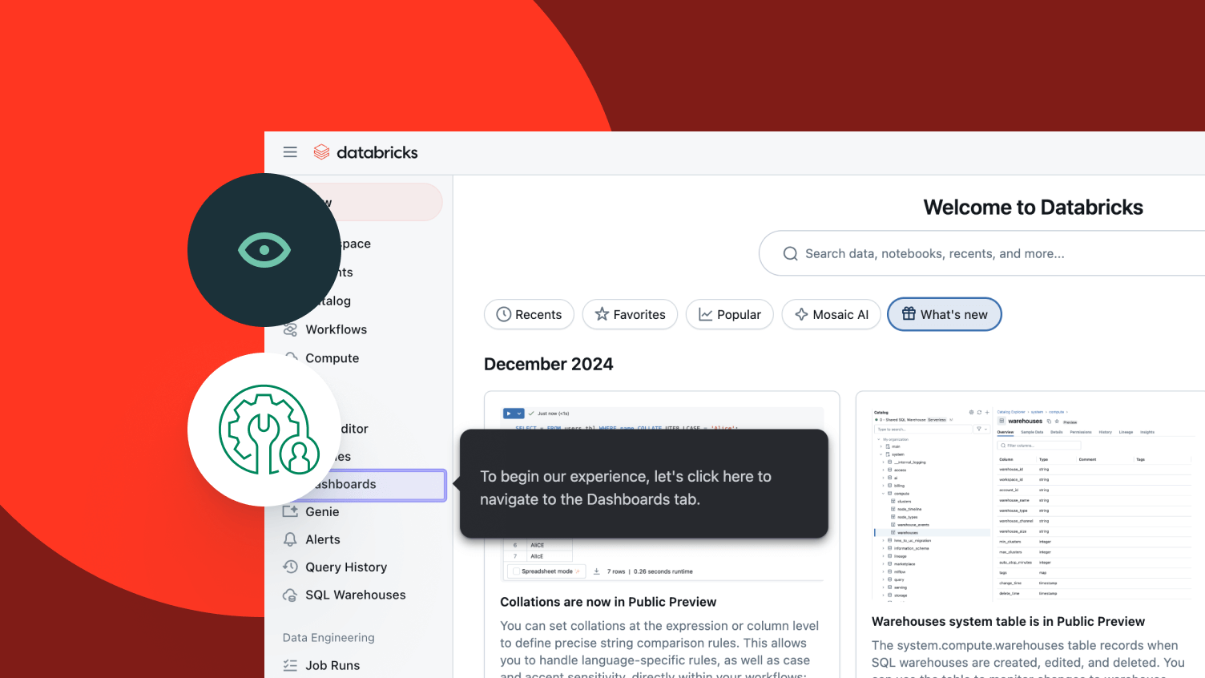Screen dimensions: 1205x678
Task: Switch to the Lineage tab
Action: (1126, 432)
